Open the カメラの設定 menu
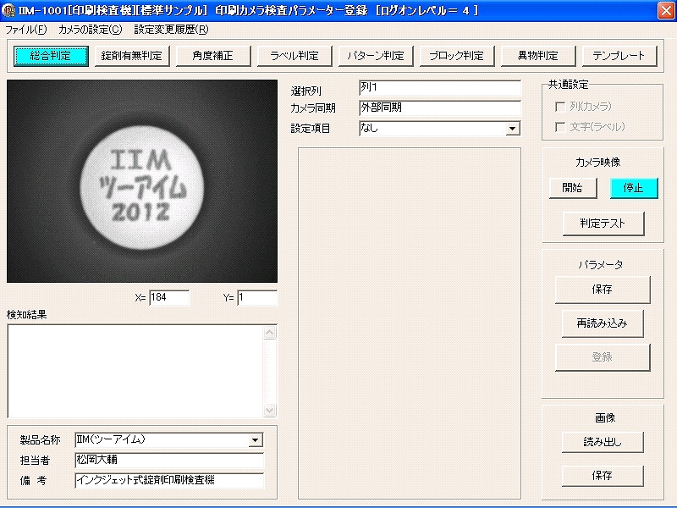The height and width of the screenshot is (508, 677). [90, 30]
